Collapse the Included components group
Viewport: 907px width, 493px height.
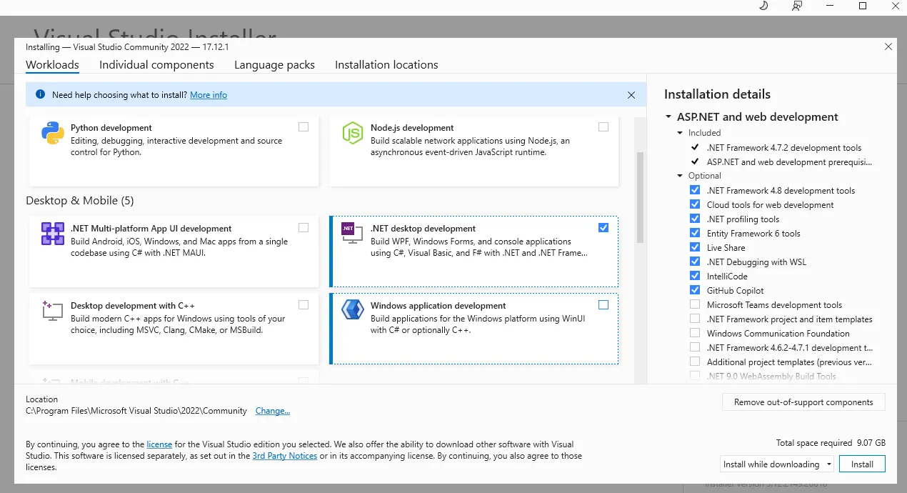click(x=681, y=133)
